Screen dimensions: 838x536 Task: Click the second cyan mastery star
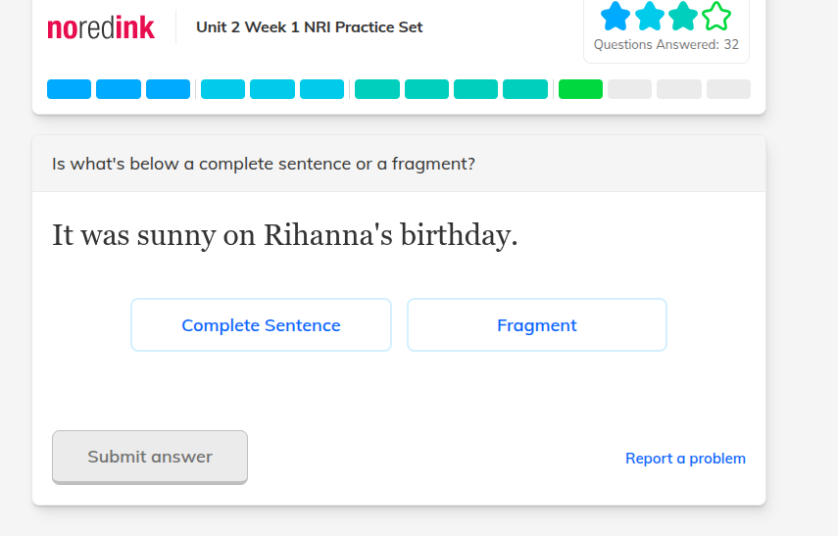click(x=650, y=16)
